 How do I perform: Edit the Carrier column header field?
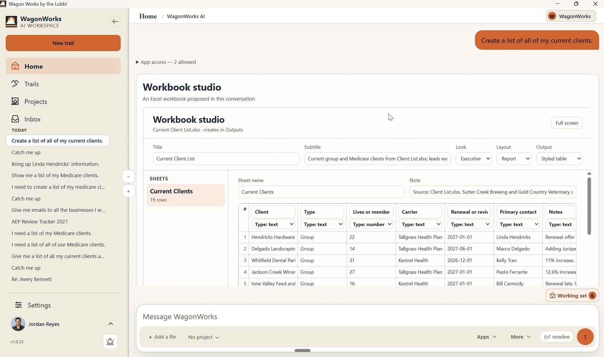point(420,212)
